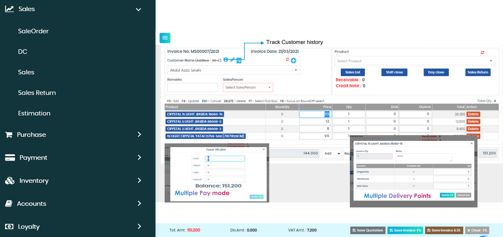The width and height of the screenshot is (503, 237).
Task: Add a new customer using the plus icon
Action: point(293,60)
